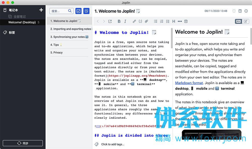Insert a hyperlink
The image size is (252, 149).
[x=134, y=21]
